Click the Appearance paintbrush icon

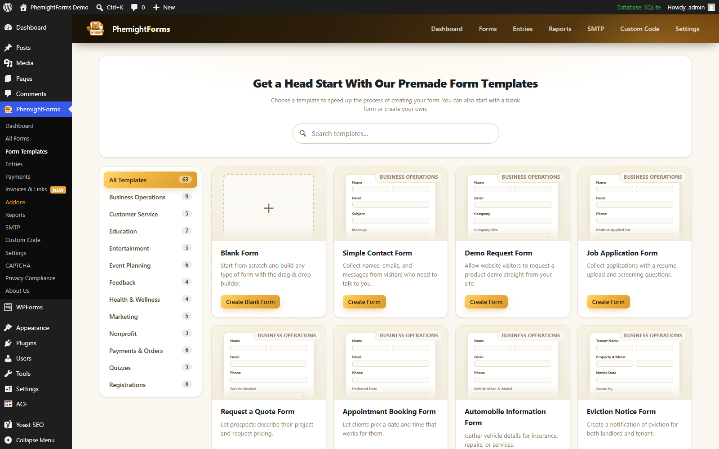pos(8,328)
